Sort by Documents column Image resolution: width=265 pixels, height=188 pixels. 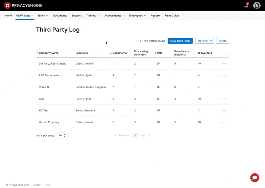coord(118,53)
